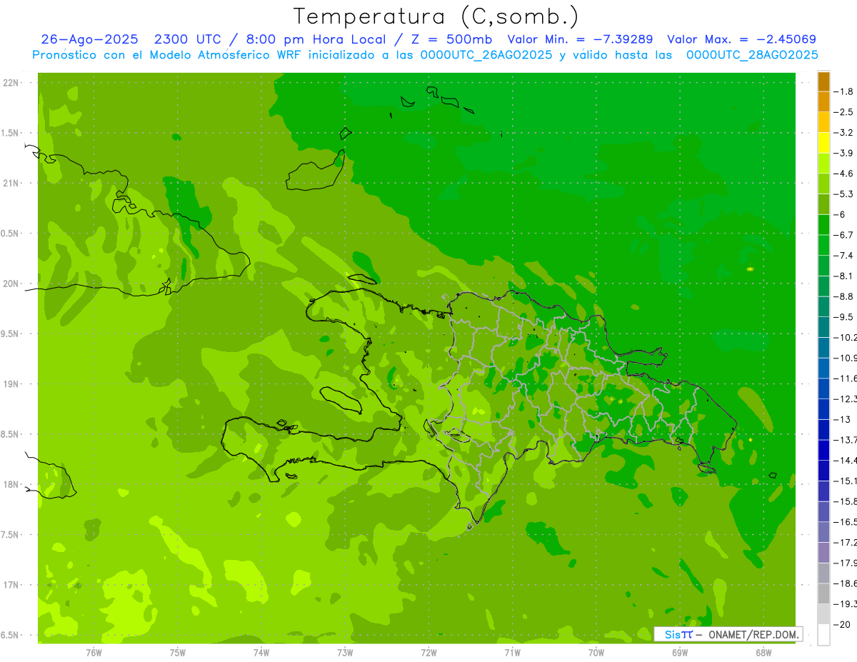Click the initialization time '0000UTC_26AGO2025'

coord(487,55)
